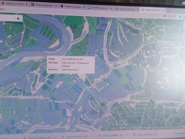Click the share page icon in address bar
185x139 pixels.
169,16
